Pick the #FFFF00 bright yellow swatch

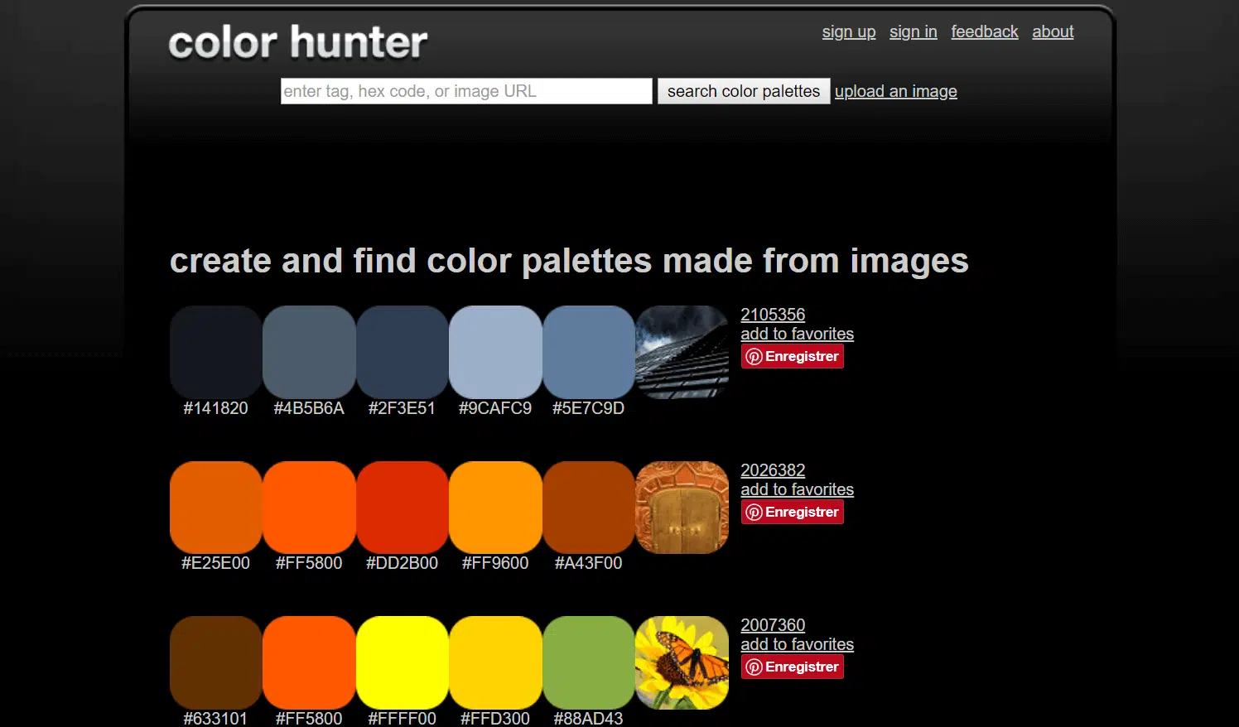(403, 662)
